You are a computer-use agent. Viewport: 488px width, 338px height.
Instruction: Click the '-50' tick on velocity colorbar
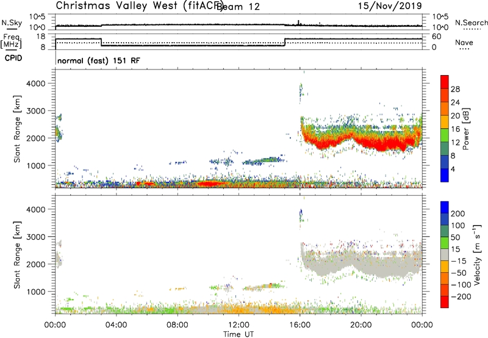click(459, 273)
